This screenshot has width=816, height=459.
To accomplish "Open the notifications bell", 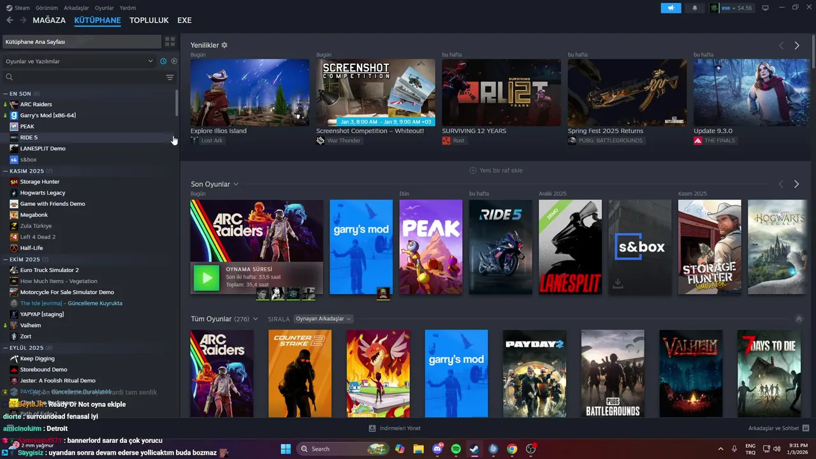I will [695, 8].
